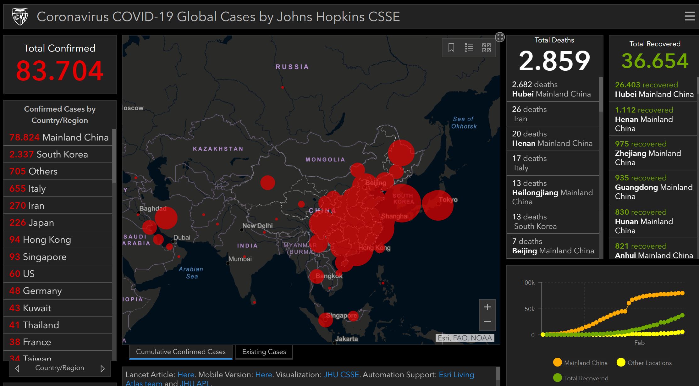This screenshot has width=699, height=386.
Task: Click the Total Deaths list scrollbar
Action: pos(601,94)
